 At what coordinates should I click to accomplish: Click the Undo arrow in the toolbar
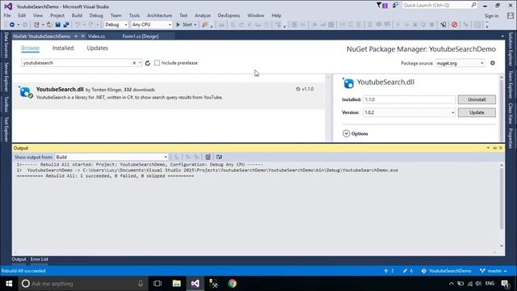coord(78,25)
